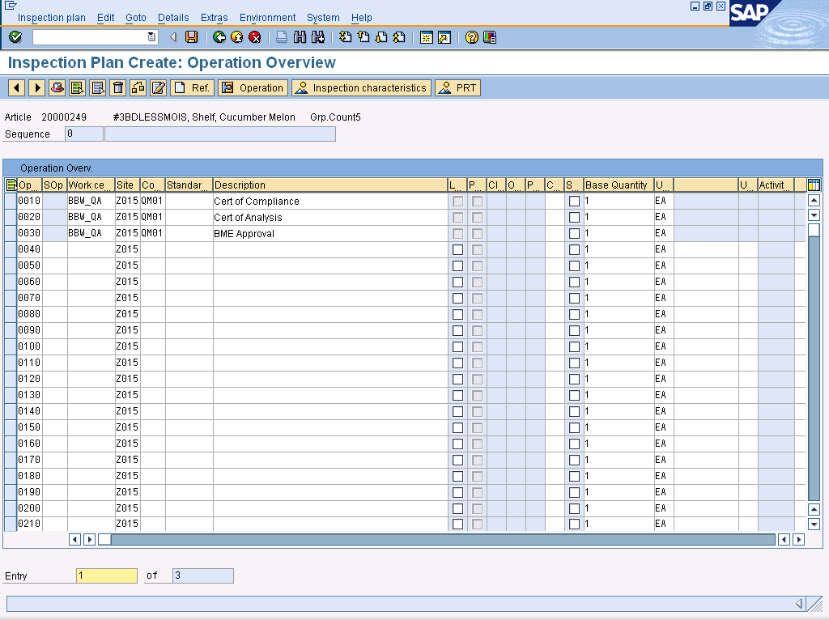This screenshot has width=829, height=620.
Task: Open long text editor pencil icon
Action: tap(158, 87)
